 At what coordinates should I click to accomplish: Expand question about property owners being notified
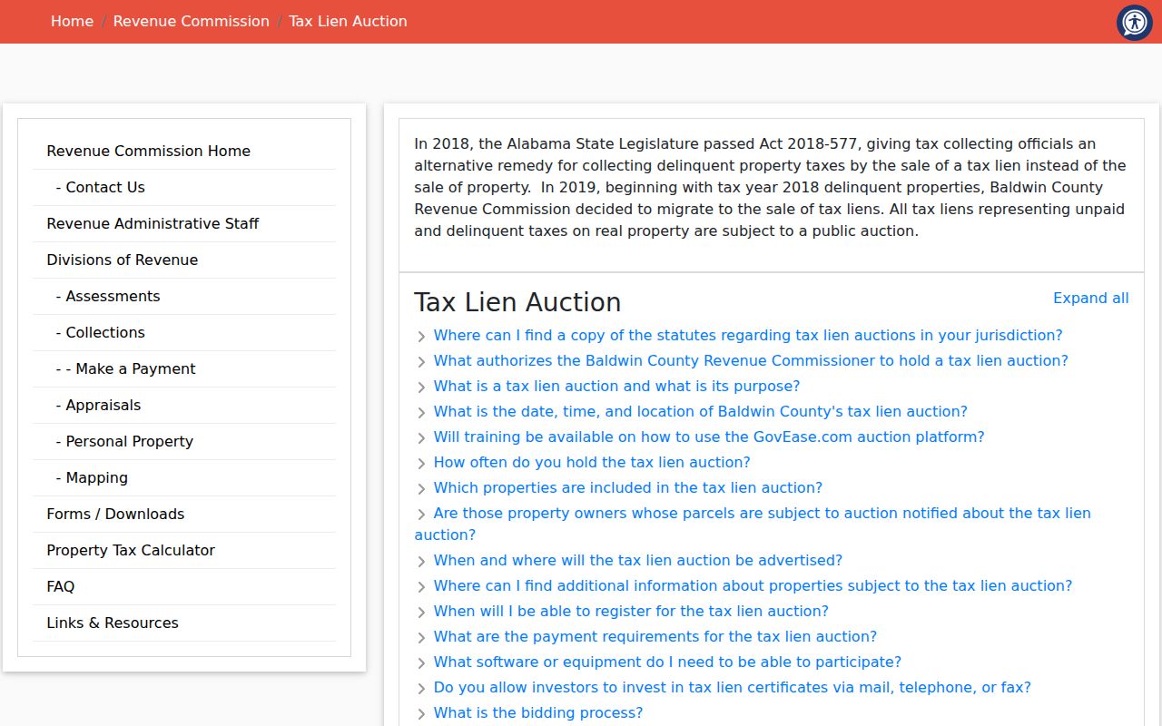pos(753,524)
